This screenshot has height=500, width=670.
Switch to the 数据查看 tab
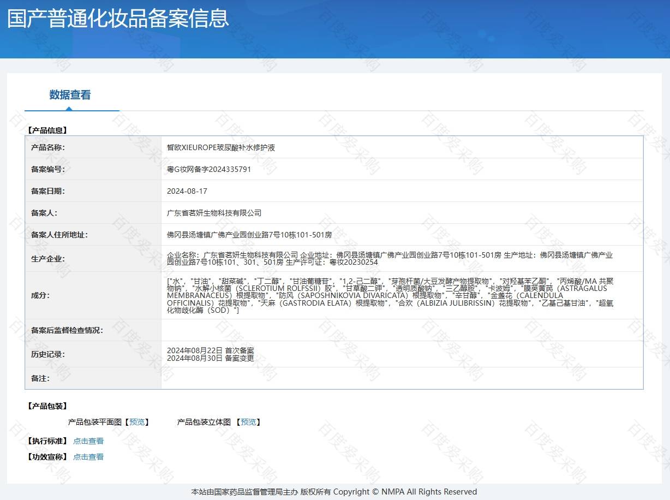[x=70, y=95]
